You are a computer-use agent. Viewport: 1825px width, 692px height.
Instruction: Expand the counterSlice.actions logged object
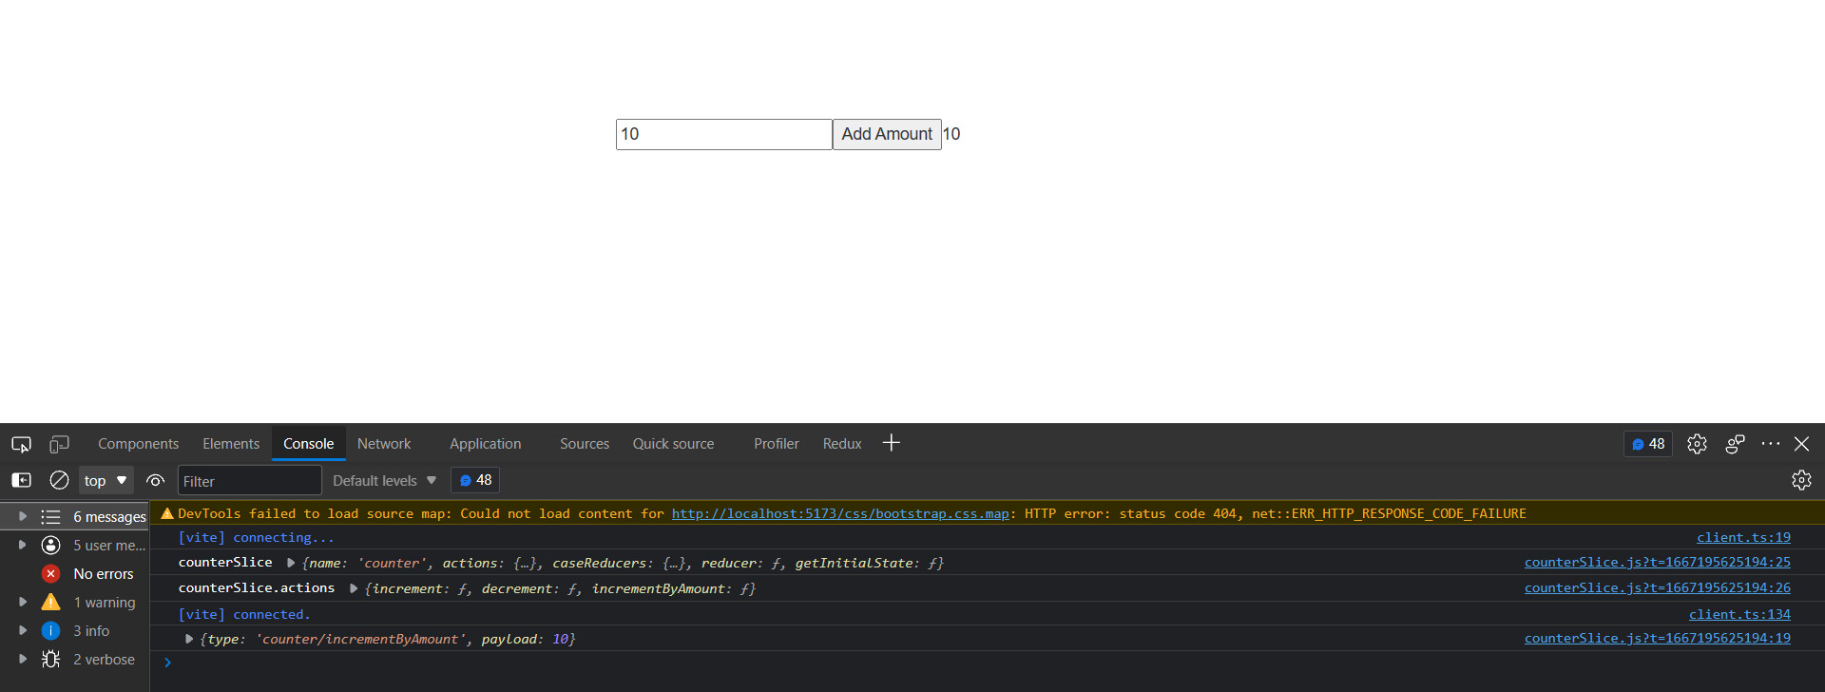(x=353, y=588)
